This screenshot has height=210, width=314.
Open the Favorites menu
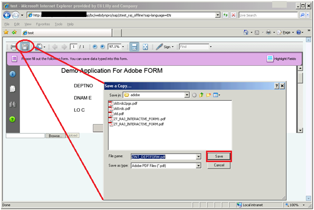43,24
